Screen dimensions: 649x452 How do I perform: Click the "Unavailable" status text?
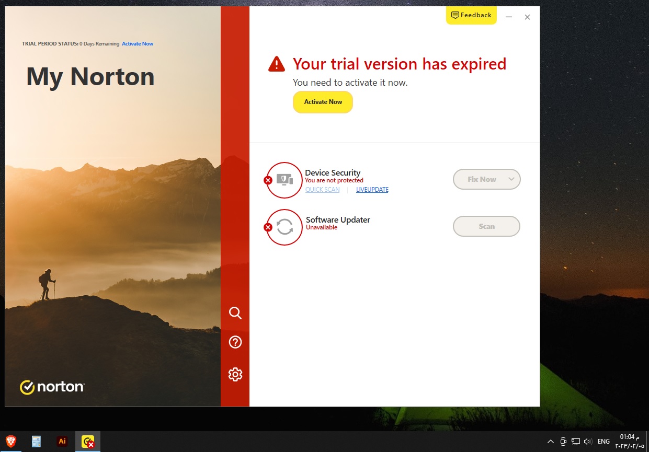tap(322, 227)
